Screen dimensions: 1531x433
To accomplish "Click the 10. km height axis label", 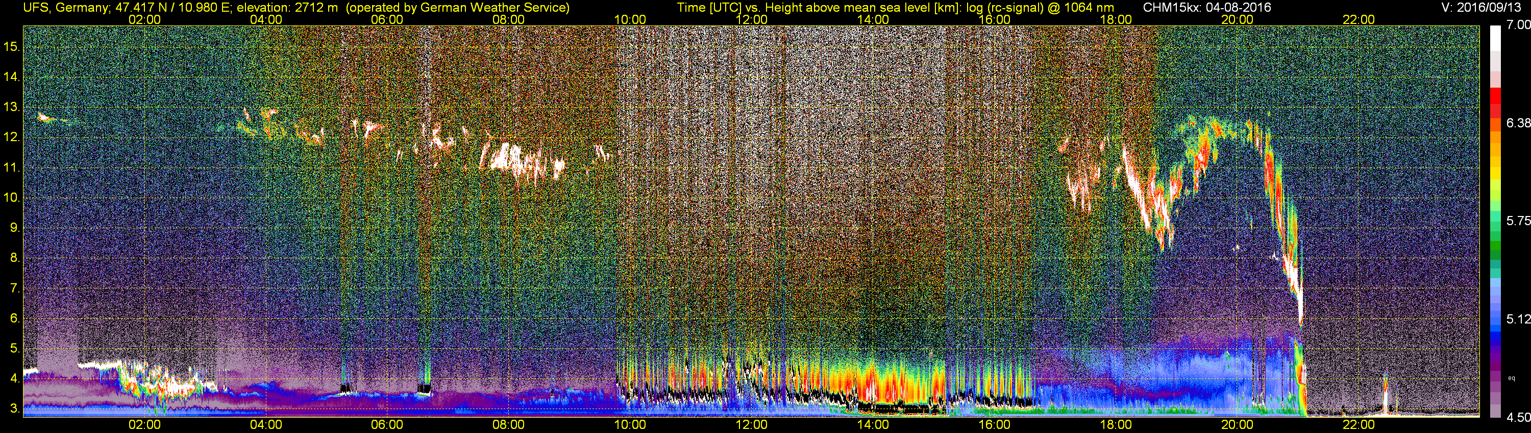I will click(x=12, y=198).
